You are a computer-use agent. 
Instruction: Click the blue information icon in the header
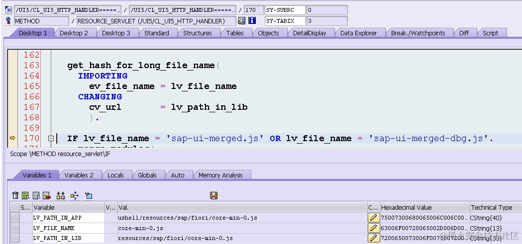(x=252, y=21)
